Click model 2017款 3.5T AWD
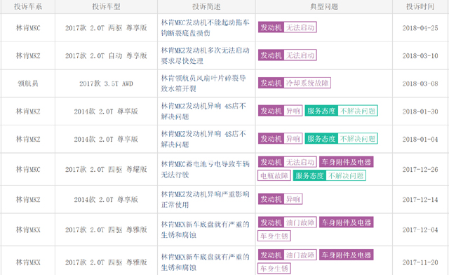The width and height of the screenshot is (449, 275). coord(106,83)
